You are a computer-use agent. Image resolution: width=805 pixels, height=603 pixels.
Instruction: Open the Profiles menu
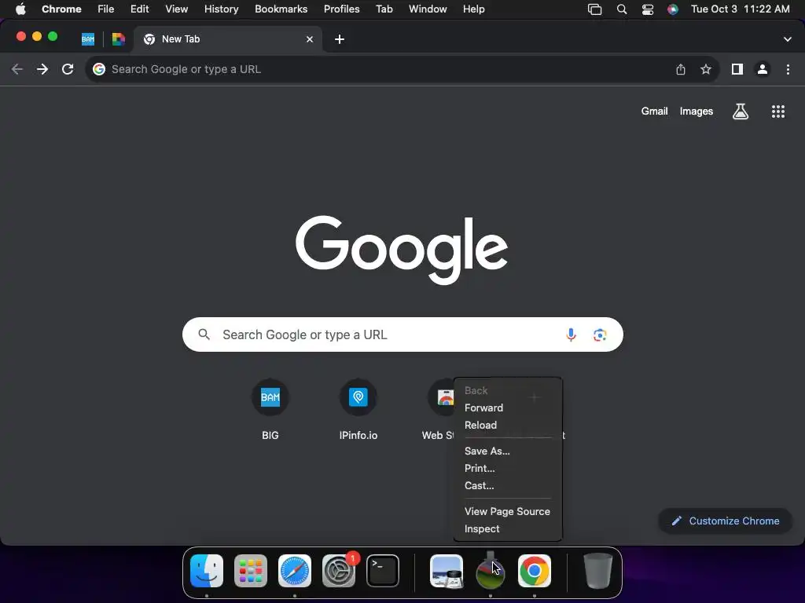tap(341, 9)
